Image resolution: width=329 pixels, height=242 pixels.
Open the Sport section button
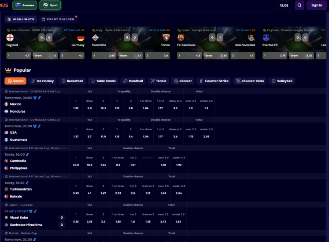pos(50,5)
